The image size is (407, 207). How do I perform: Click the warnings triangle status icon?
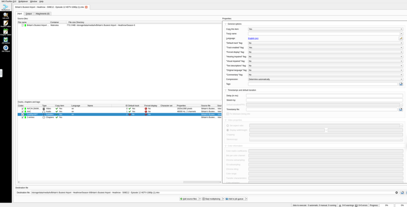[340, 205]
